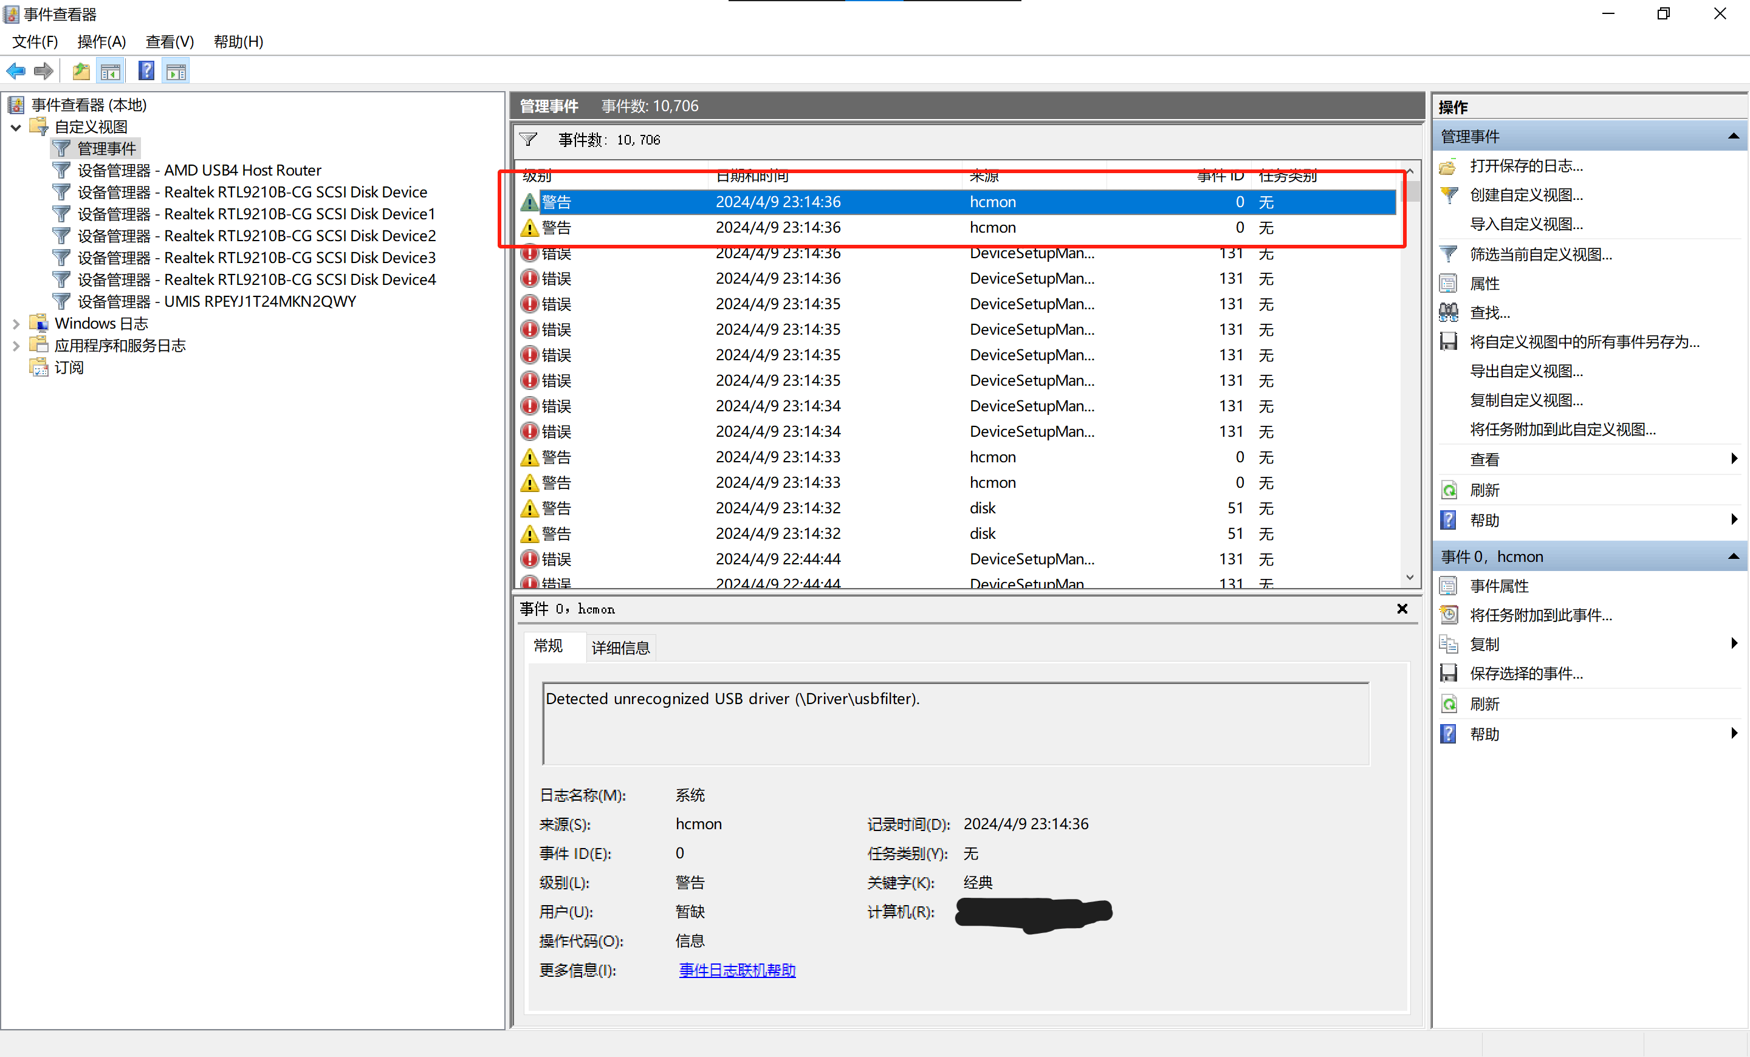1750x1057 pixels.
Task: Click the funnel icon beside 创建自定义视图
Action: coord(1449,194)
